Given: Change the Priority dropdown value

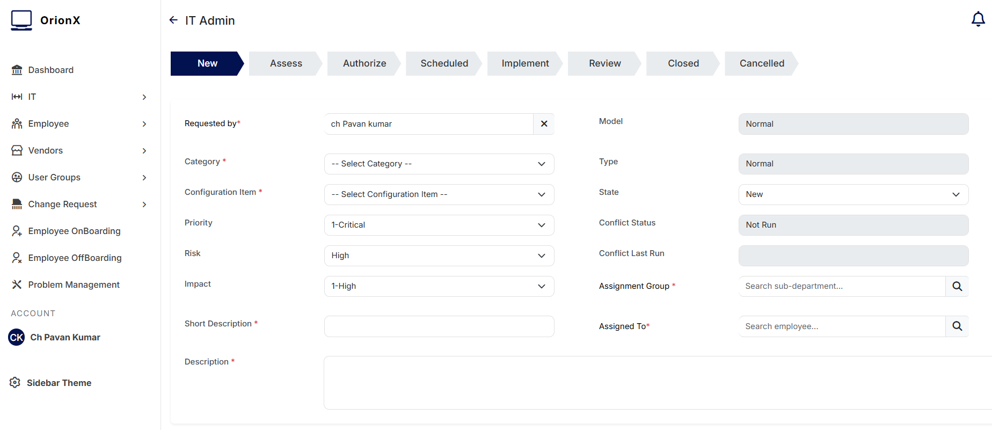Looking at the screenshot, I should click(x=439, y=225).
